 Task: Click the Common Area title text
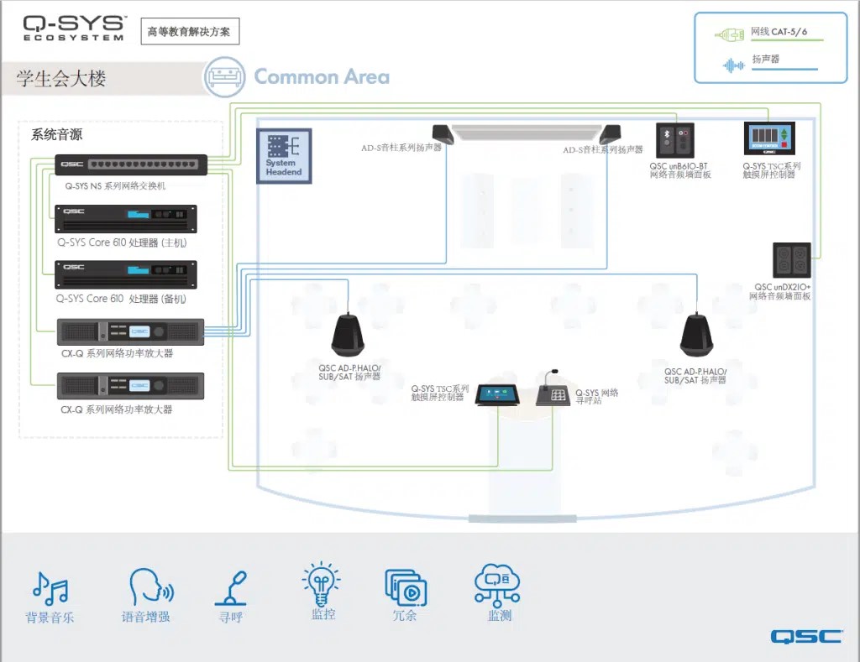tap(322, 76)
